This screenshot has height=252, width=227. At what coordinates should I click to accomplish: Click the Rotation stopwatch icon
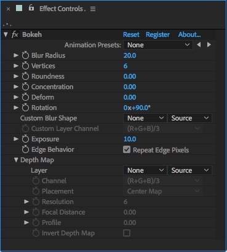pos(25,108)
